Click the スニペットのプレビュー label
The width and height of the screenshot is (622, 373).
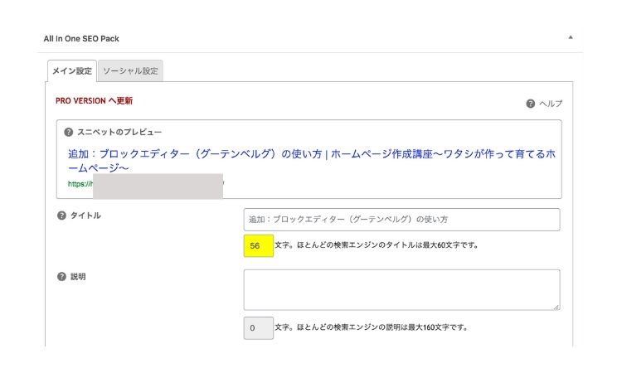(119, 132)
